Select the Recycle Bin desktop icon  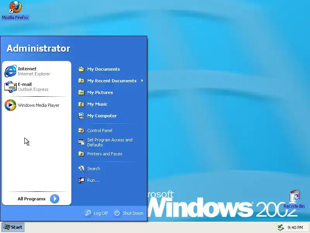295,196
